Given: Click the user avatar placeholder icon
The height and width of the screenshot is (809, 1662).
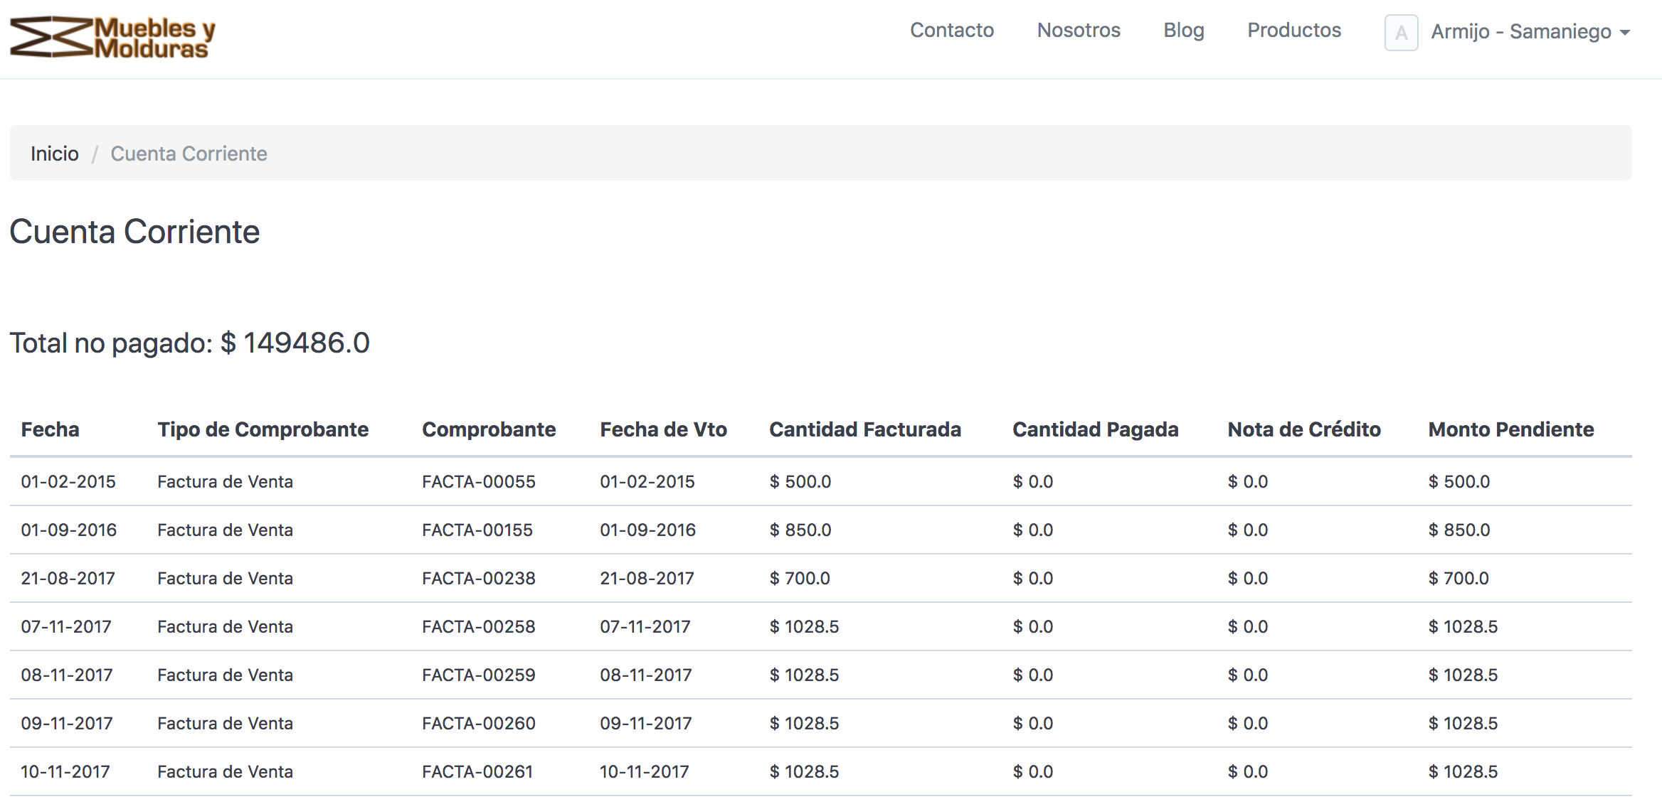Looking at the screenshot, I should pos(1400,33).
